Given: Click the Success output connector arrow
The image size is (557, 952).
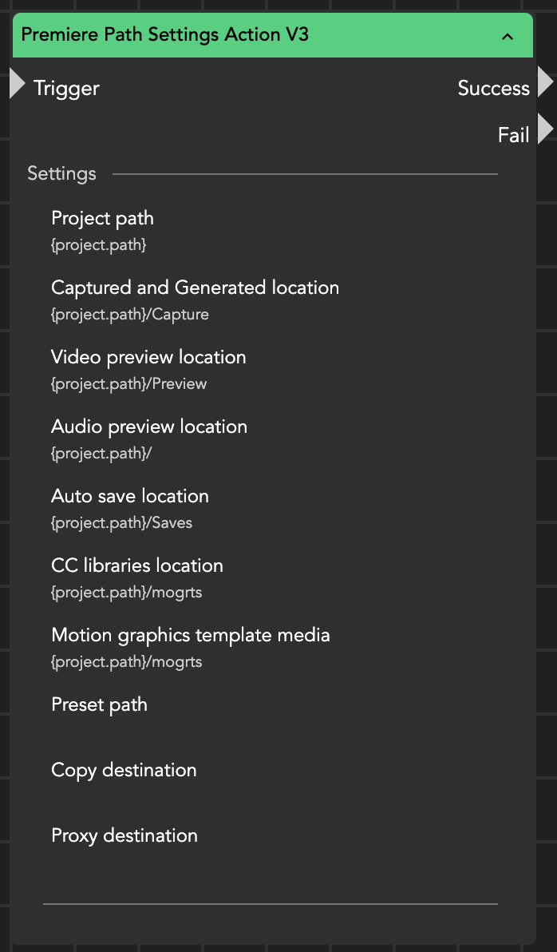Looking at the screenshot, I should pos(545,82).
